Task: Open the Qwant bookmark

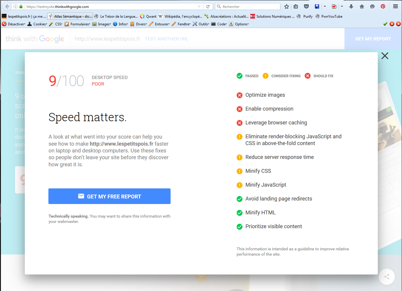Action: 148,17
